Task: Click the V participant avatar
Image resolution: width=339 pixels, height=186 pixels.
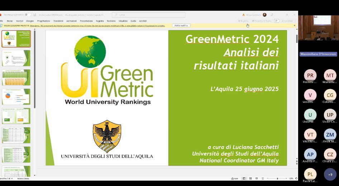Action: click(310, 95)
